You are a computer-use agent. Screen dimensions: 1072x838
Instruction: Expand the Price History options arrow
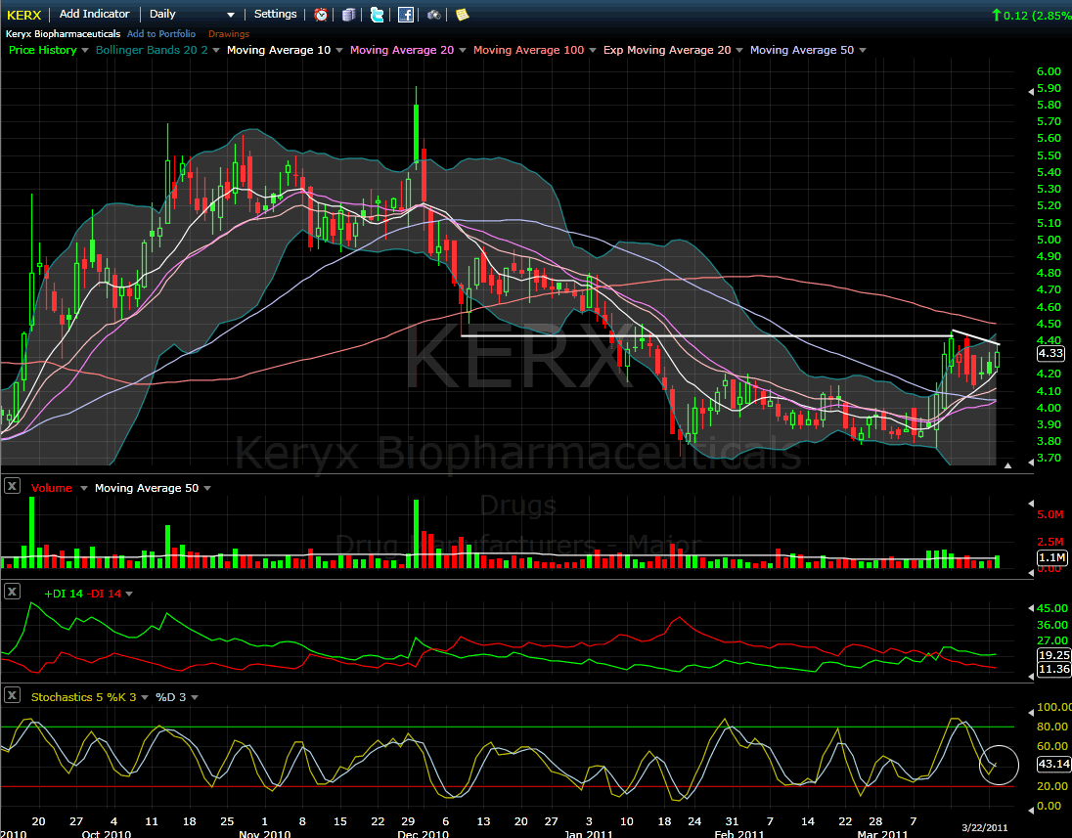tap(85, 51)
